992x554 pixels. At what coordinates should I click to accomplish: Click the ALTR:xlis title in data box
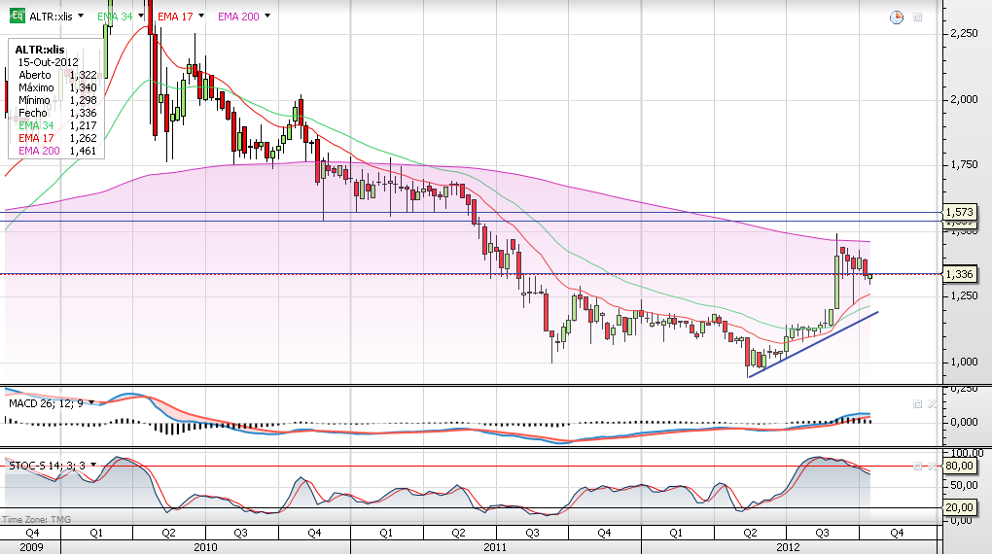40,50
